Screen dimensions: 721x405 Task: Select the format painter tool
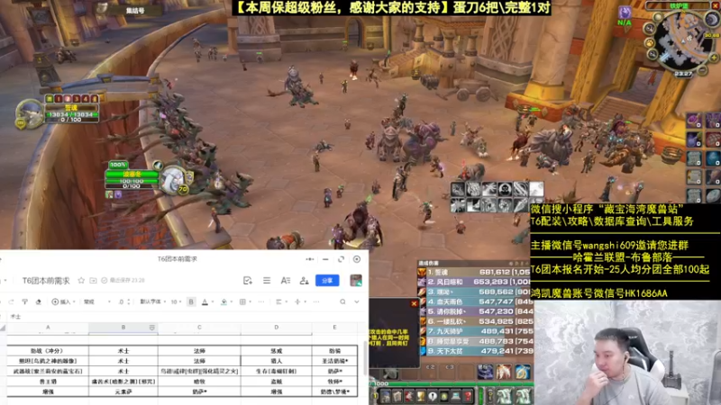click(x=25, y=301)
